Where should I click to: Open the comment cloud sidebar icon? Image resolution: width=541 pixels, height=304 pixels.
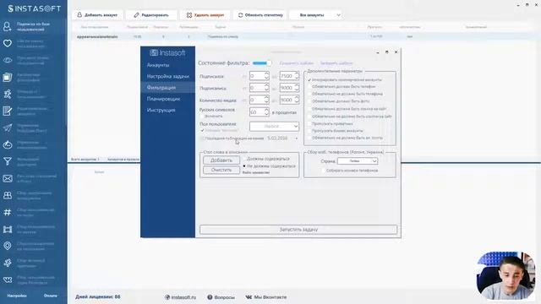tap(8, 144)
